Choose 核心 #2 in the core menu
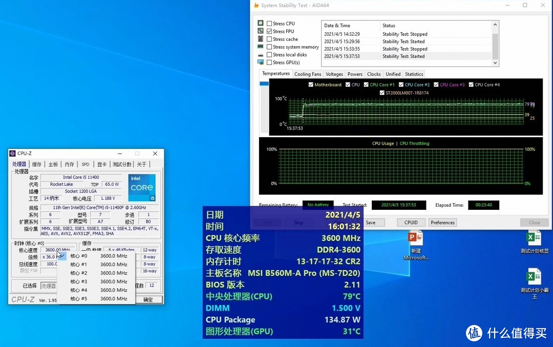This screenshot has width=553, height=347. click(96, 273)
